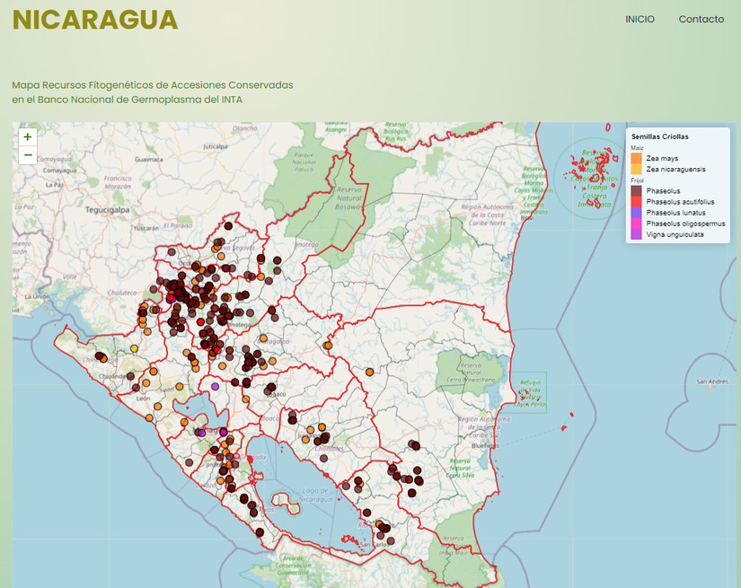Open the purple marker north of Lake Managua

(x=215, y=386)
